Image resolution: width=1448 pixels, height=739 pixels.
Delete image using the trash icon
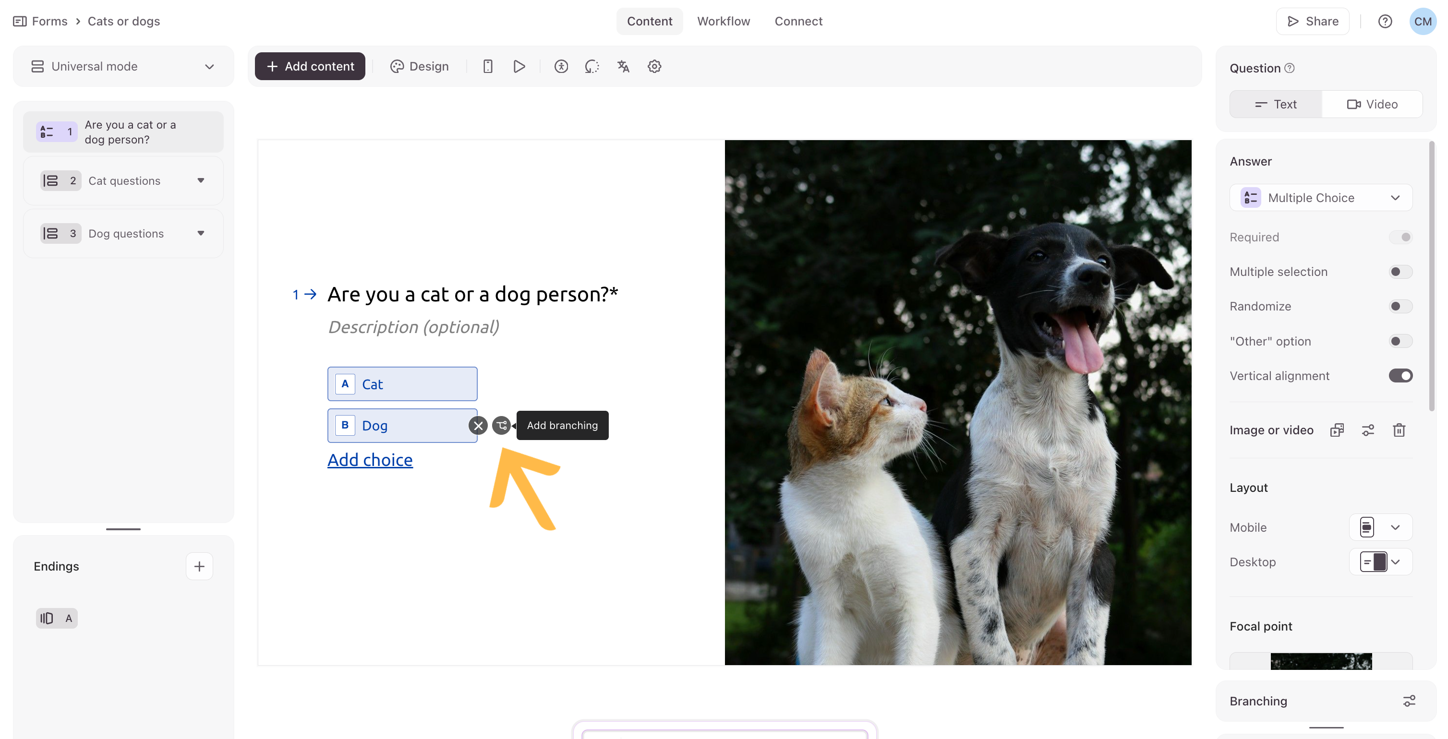[1399, 430]
